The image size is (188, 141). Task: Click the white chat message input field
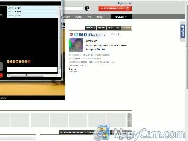(x=32, y=70)
